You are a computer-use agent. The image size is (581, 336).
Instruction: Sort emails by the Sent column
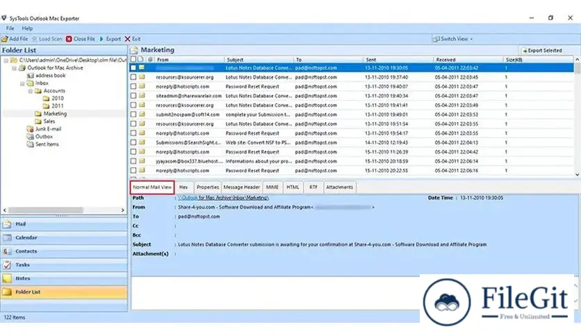pos(398,60)
